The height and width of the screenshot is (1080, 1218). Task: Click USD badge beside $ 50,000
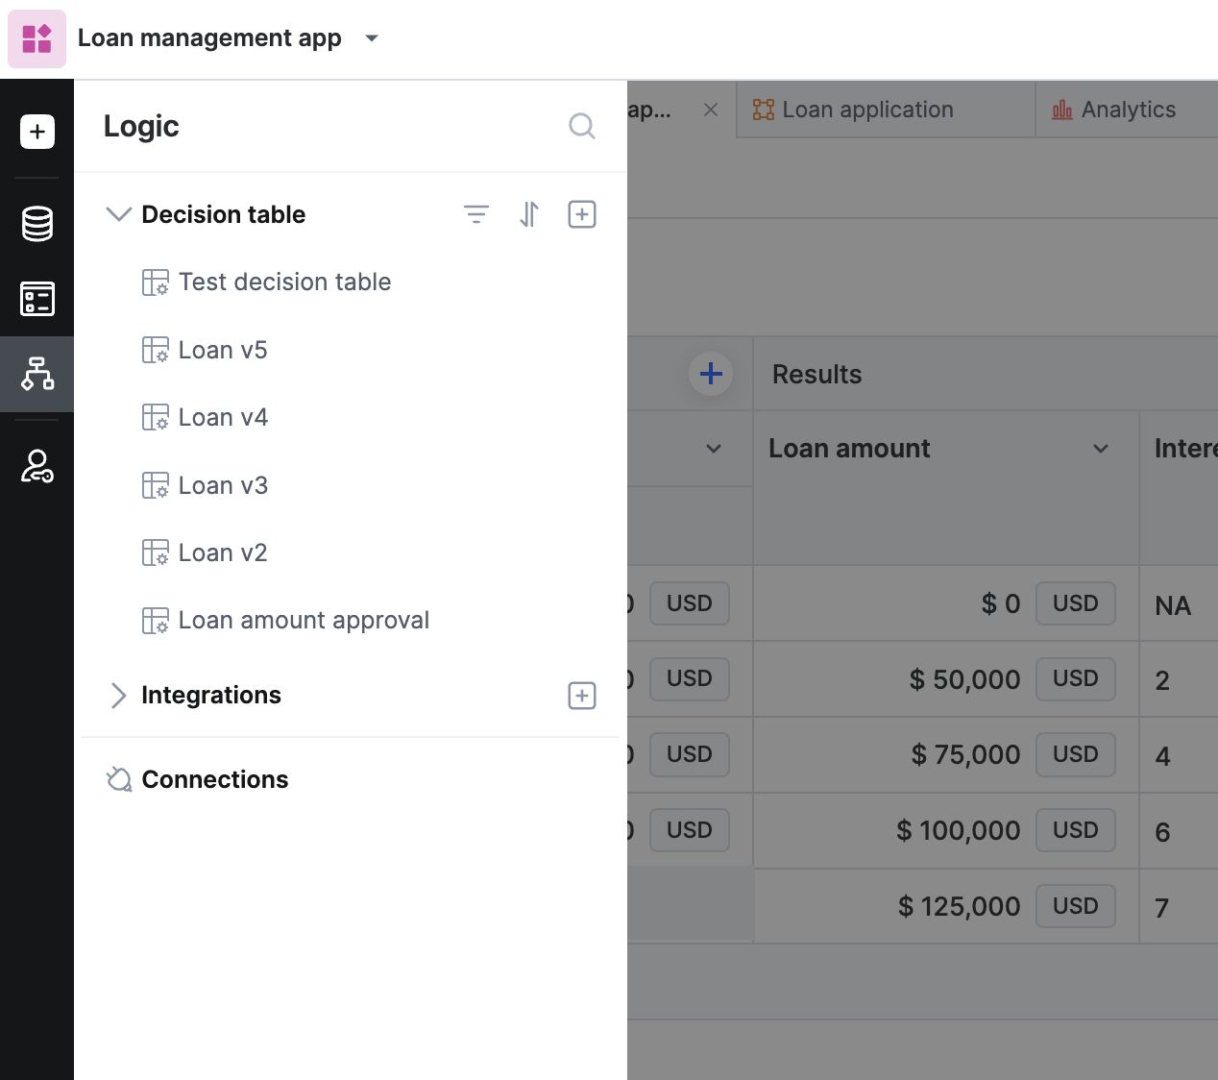pos(1076,678)
